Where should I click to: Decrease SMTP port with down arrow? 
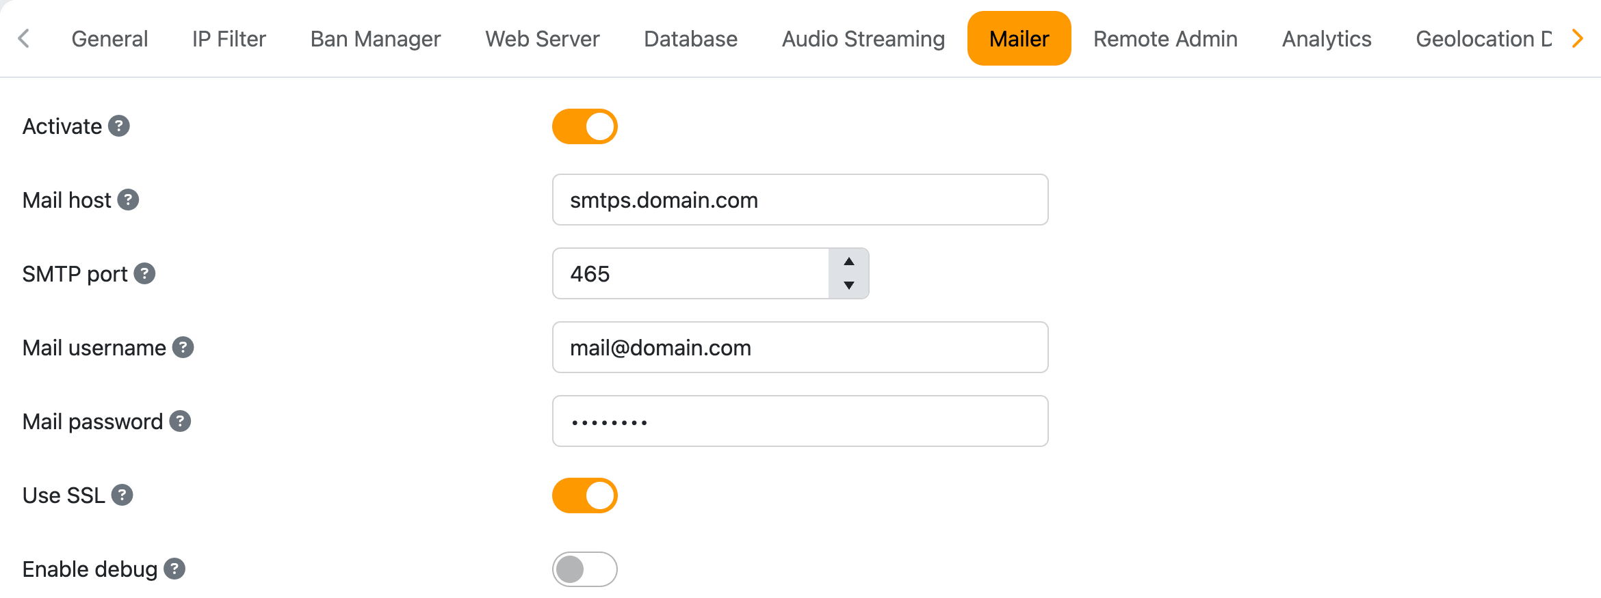(849, 286)
